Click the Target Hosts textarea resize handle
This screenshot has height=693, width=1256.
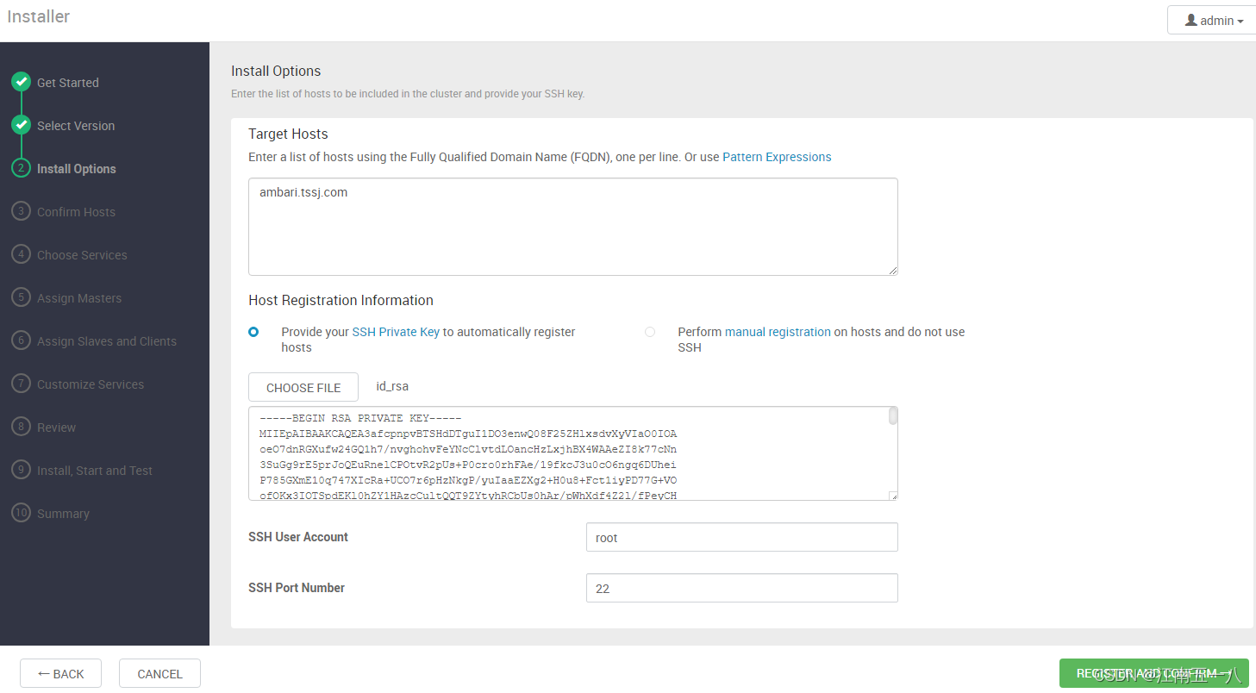tap(892, 270)
